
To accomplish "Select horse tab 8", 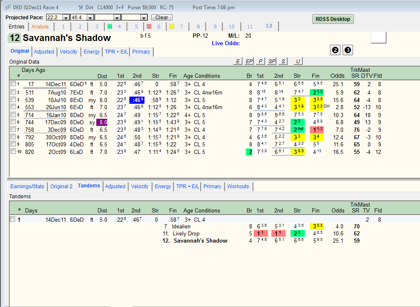I will [198, 26].
